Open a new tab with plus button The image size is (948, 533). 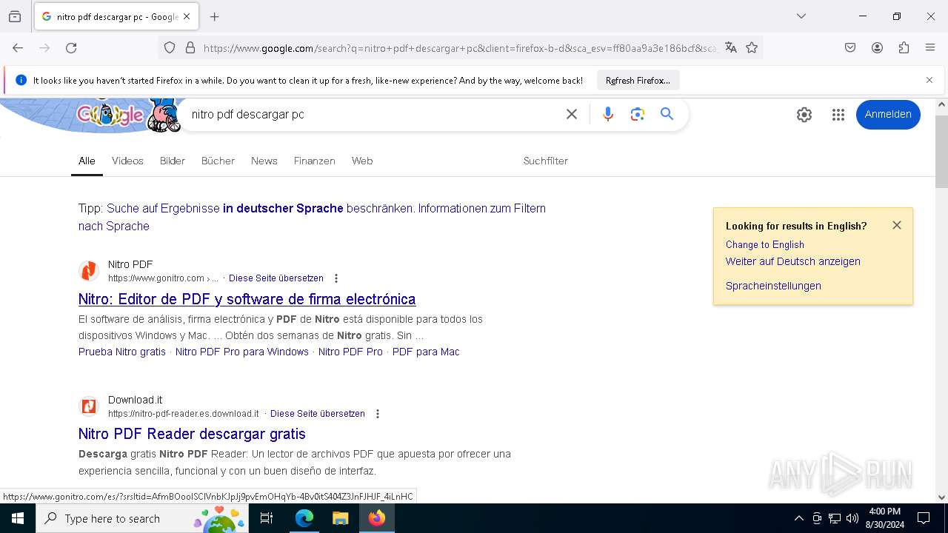pyautogui.click(x=215, y=16)
